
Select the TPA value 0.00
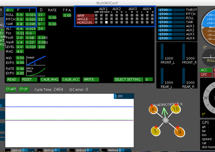(67, 15)
